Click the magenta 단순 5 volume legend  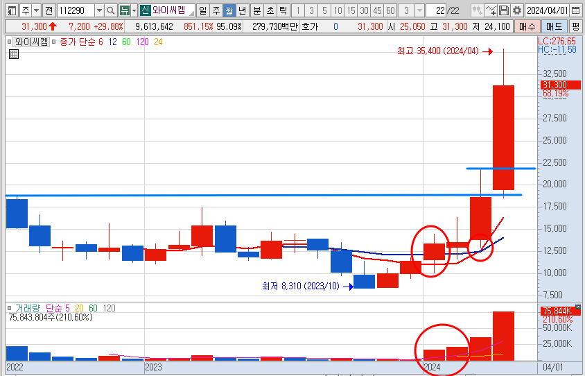click(x=58, y=308)
